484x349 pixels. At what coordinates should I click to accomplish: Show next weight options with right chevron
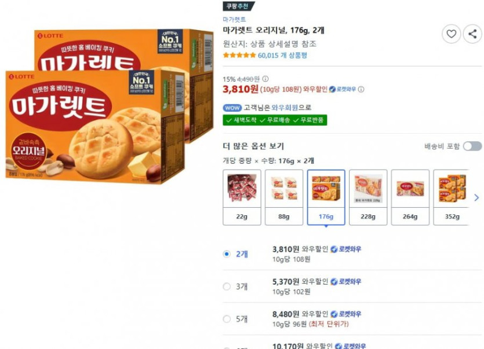tap(476, 197)
